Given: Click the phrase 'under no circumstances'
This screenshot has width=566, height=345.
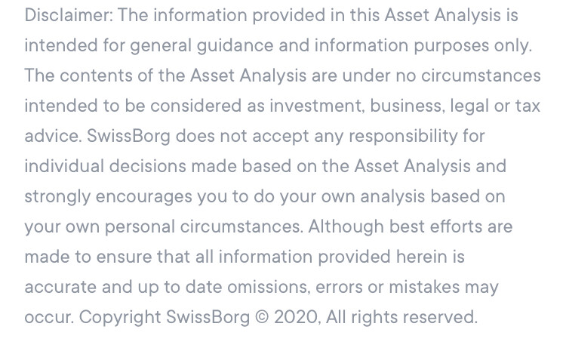Looking at the screenshot, I should [441, 75].
